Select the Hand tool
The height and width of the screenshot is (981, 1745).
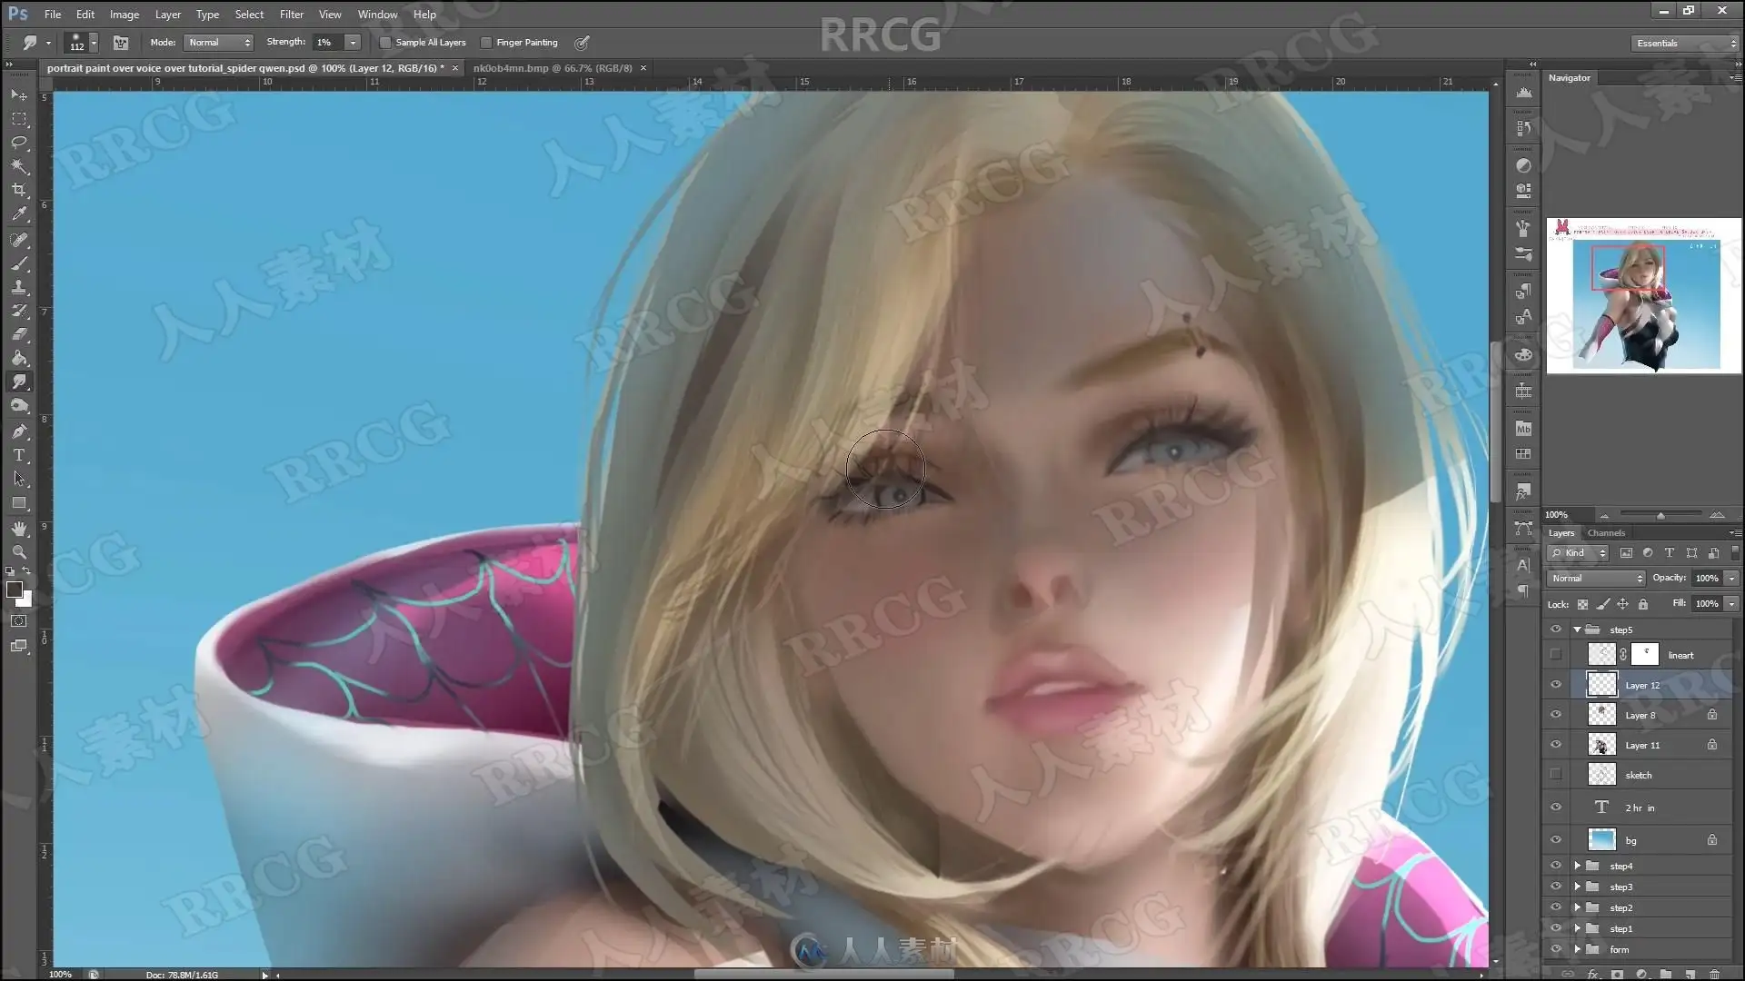point(19,529)
